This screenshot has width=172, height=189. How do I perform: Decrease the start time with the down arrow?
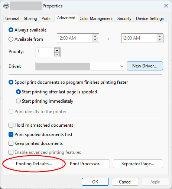(x=95, y=40)
